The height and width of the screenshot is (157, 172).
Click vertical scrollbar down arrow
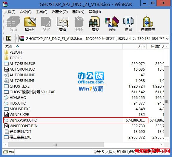tap(167, 139)
